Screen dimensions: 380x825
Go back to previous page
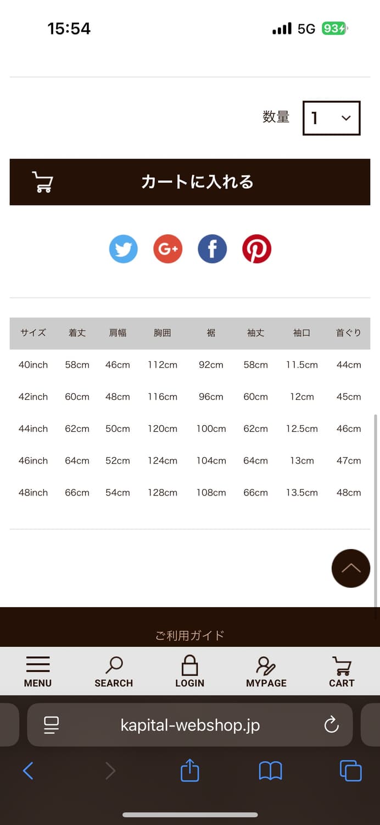click(x=29, y=771)
